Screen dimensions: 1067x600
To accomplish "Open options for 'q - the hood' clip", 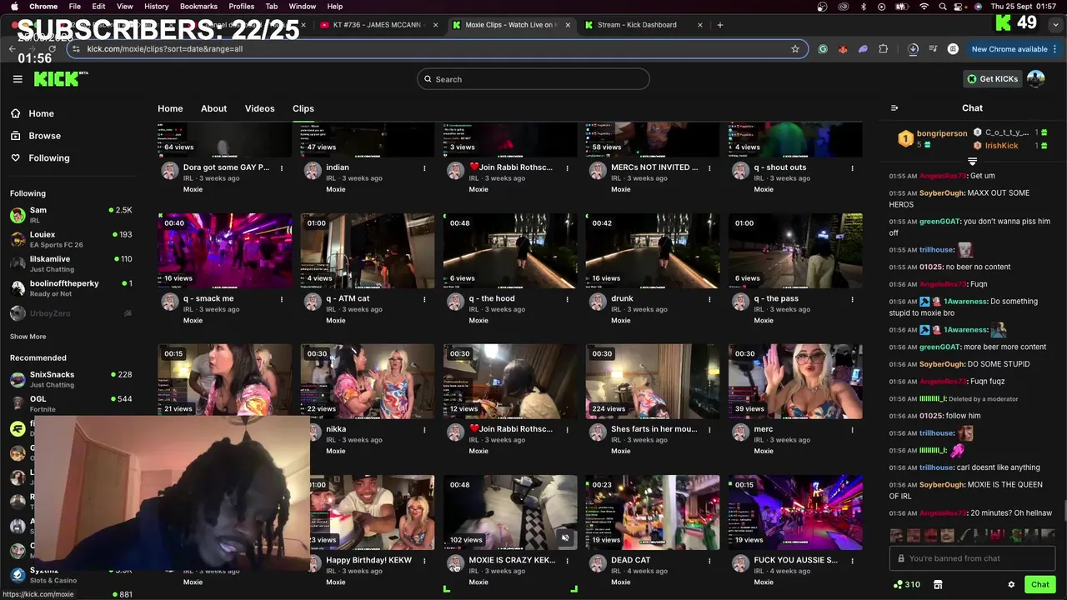I will tap(567, 299).
